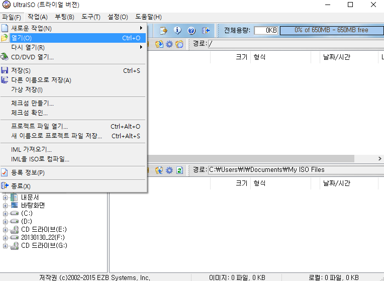384x281 pixels.
Task: Choose CD/DVD 열기... menu entry
Action: coord(73,57)
